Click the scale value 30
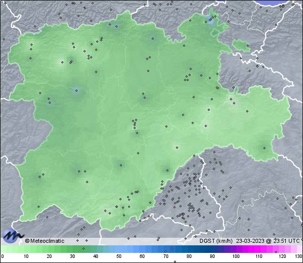303x263 pixels. 72,256
